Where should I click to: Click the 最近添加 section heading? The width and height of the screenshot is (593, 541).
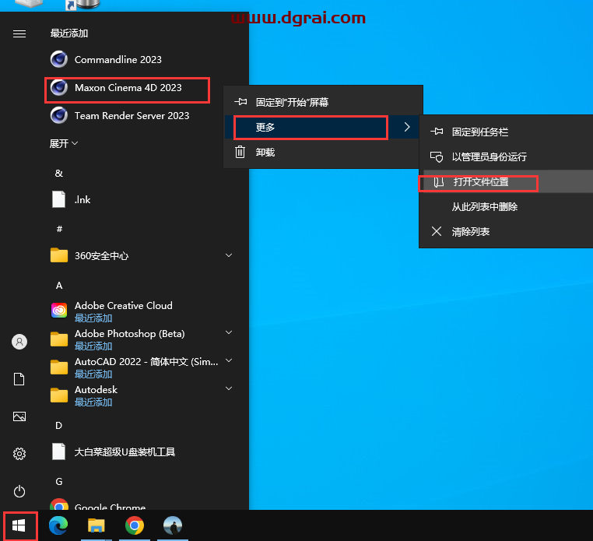68,33
